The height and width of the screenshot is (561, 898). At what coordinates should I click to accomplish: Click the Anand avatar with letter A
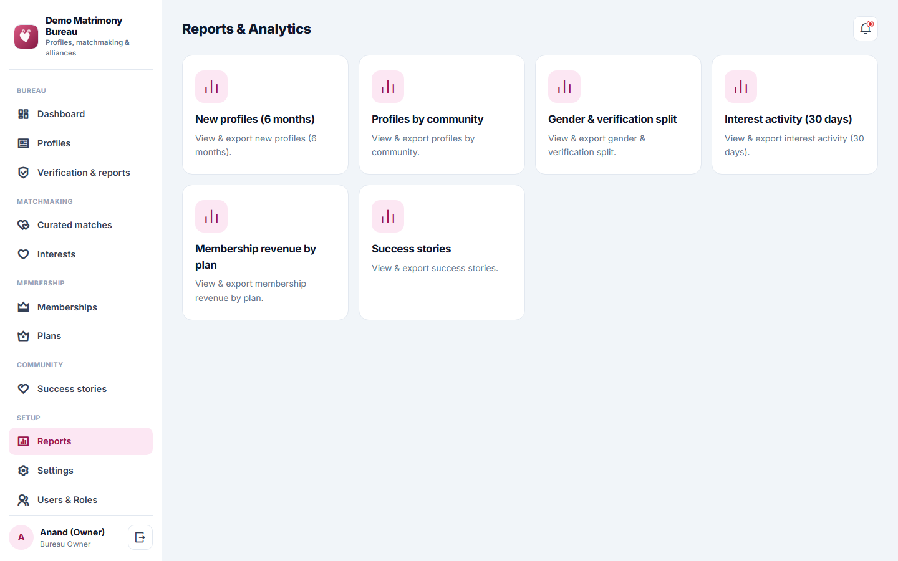[x=21, y=537]
